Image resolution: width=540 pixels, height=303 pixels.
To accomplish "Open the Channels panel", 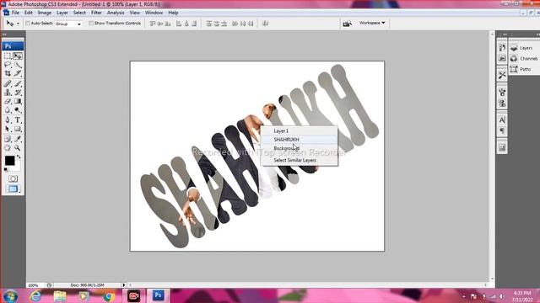I will (524, 58).
